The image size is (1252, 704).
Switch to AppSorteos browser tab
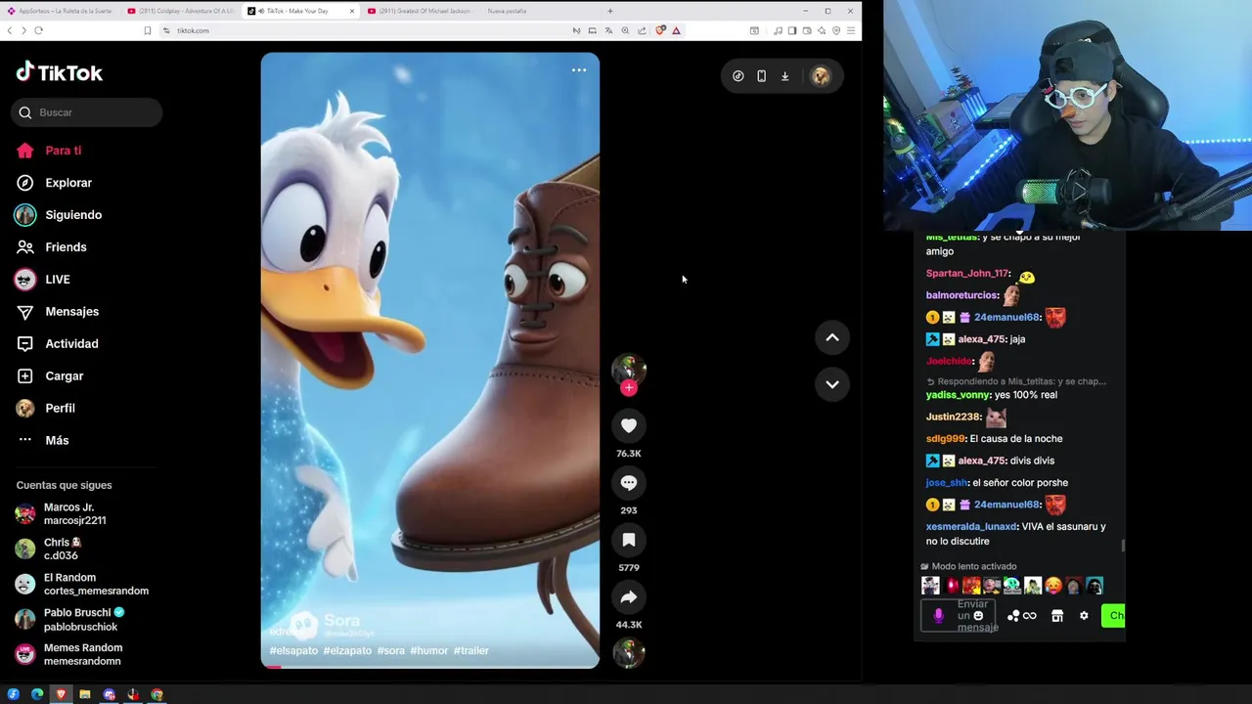(59, 11)
